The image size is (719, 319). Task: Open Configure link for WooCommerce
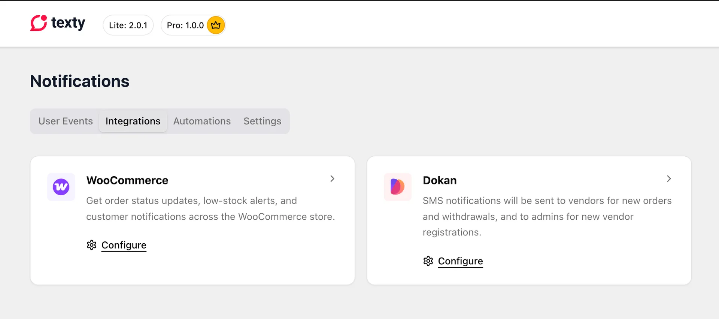(x=124, y=245)
